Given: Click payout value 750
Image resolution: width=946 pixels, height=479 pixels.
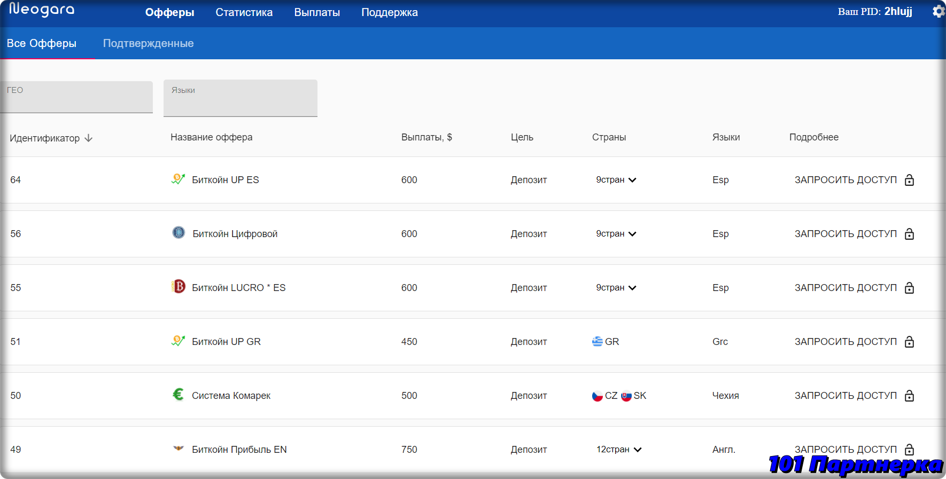Looking at the screenshot, I should tap(409, 450).
